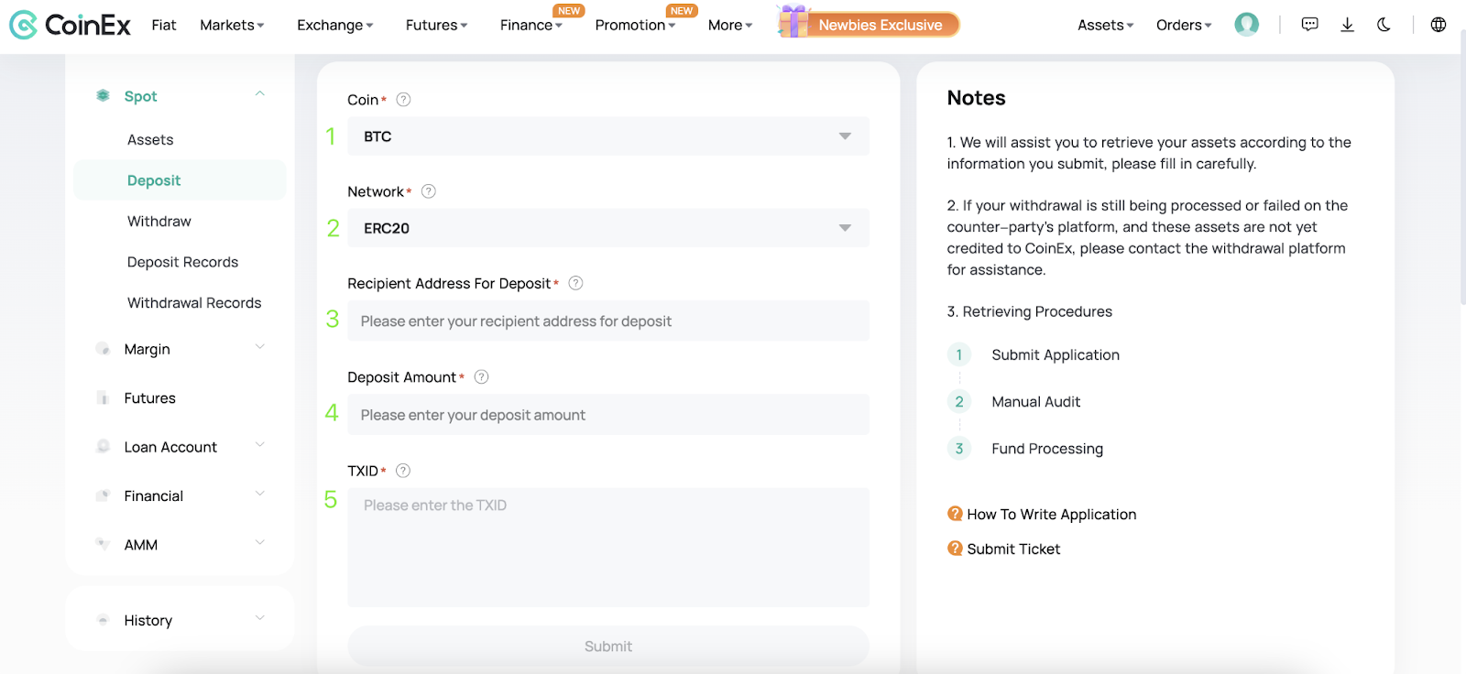The height and width of the screenshot is (674, 1466).
Task: Click the Loan Account sidebar icon
Action: tap(103, 446)
